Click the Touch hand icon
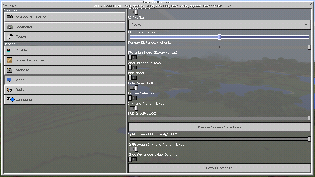Image resolution: width=315 pixels, height=177 pixels. coord(10,37)
